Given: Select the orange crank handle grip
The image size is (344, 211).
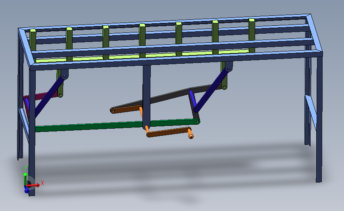Looking at the screenshot, I should [190, 133].
